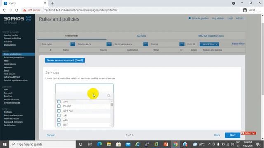Open the Source zone dropdown
The height and width of the screenshot is (148, 264).
[109, 44]
